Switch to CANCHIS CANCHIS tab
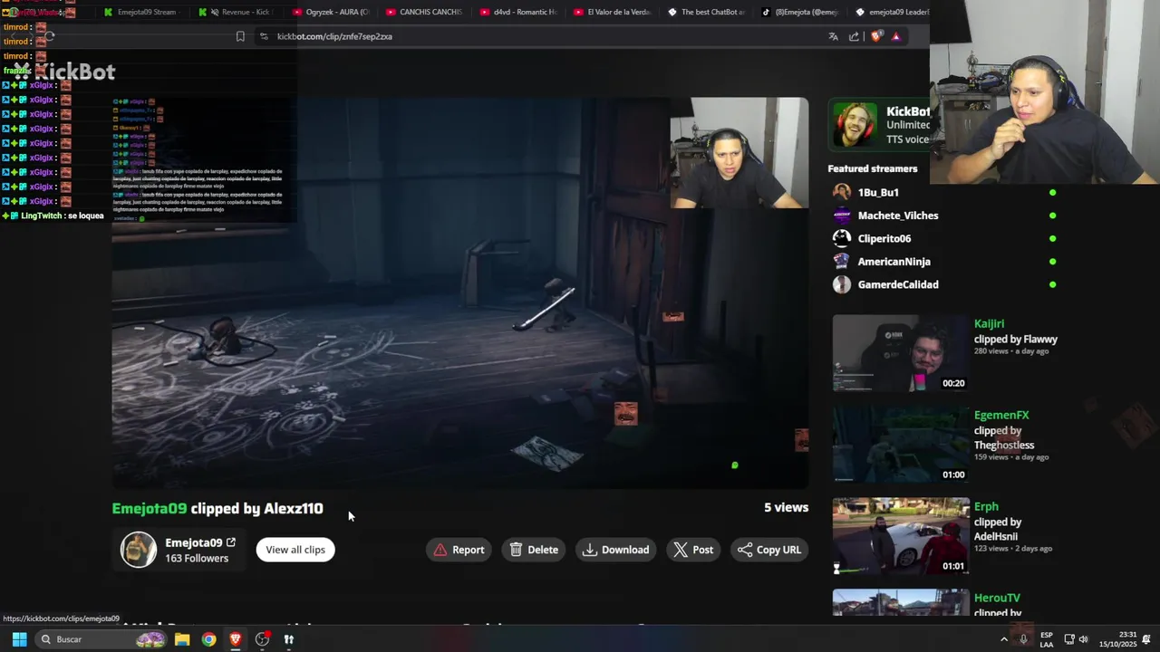1160x652 pixels. 423,12
